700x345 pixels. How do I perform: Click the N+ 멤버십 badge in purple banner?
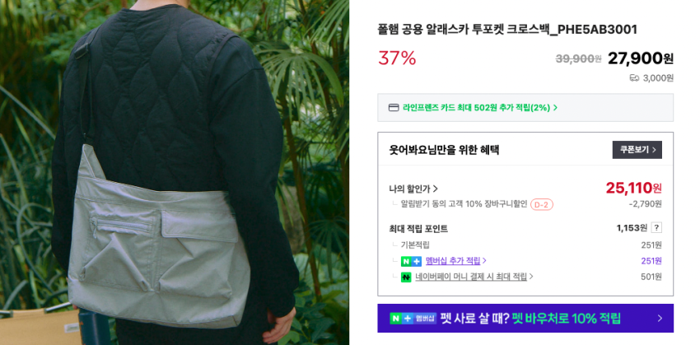point(413,318)
